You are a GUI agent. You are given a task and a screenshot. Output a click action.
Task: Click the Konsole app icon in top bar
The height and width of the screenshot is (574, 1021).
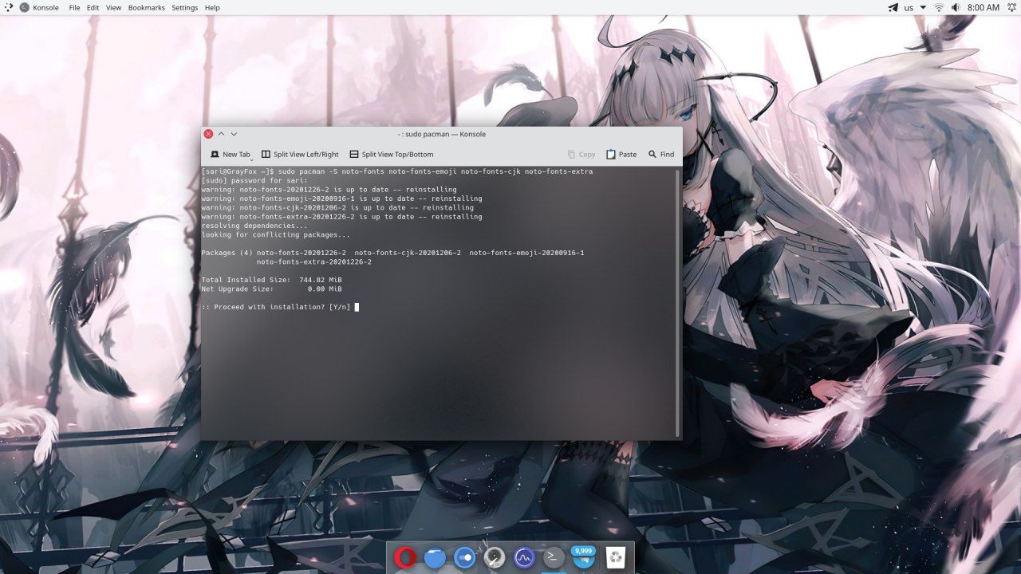click(x=25, y=7)
